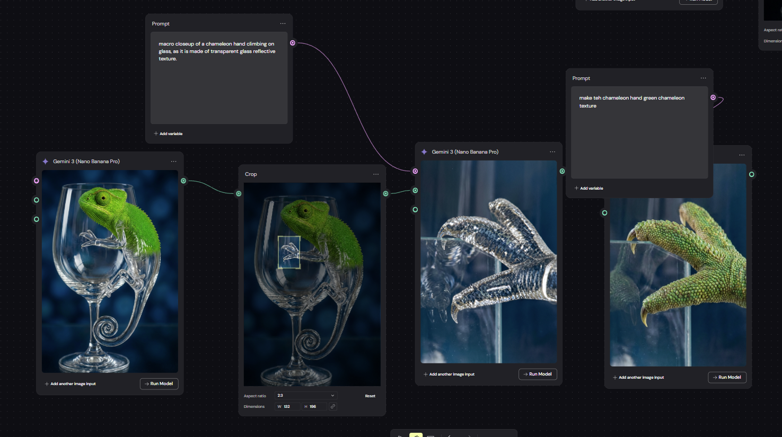Select output port of 'make teh chameleon' Prompt node
Viewport: 782px width, 437px height.
713,97
